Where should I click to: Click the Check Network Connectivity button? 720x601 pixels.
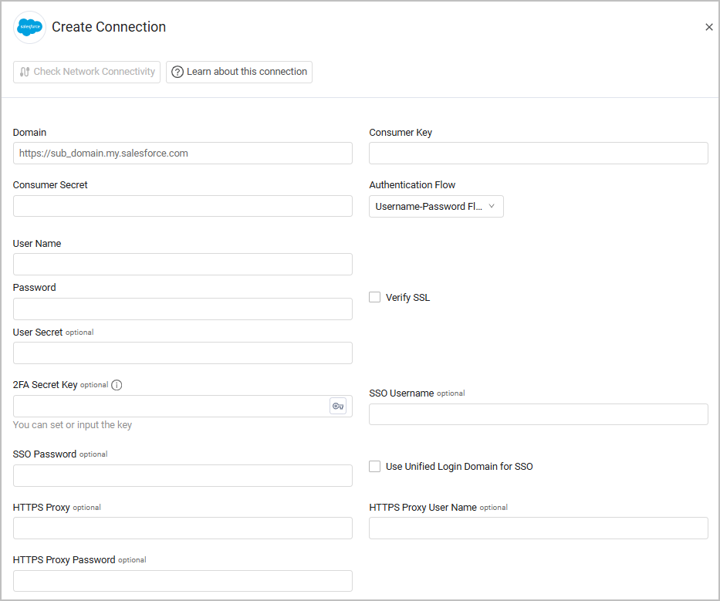tap(86, 72)
